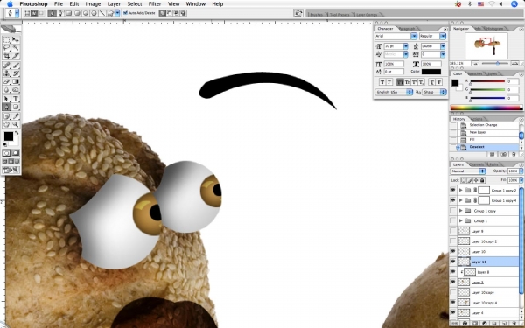This screenshot has height=328, width=525.
Task: Click the Navigator preview thumbnail
Action: point(486,45)
